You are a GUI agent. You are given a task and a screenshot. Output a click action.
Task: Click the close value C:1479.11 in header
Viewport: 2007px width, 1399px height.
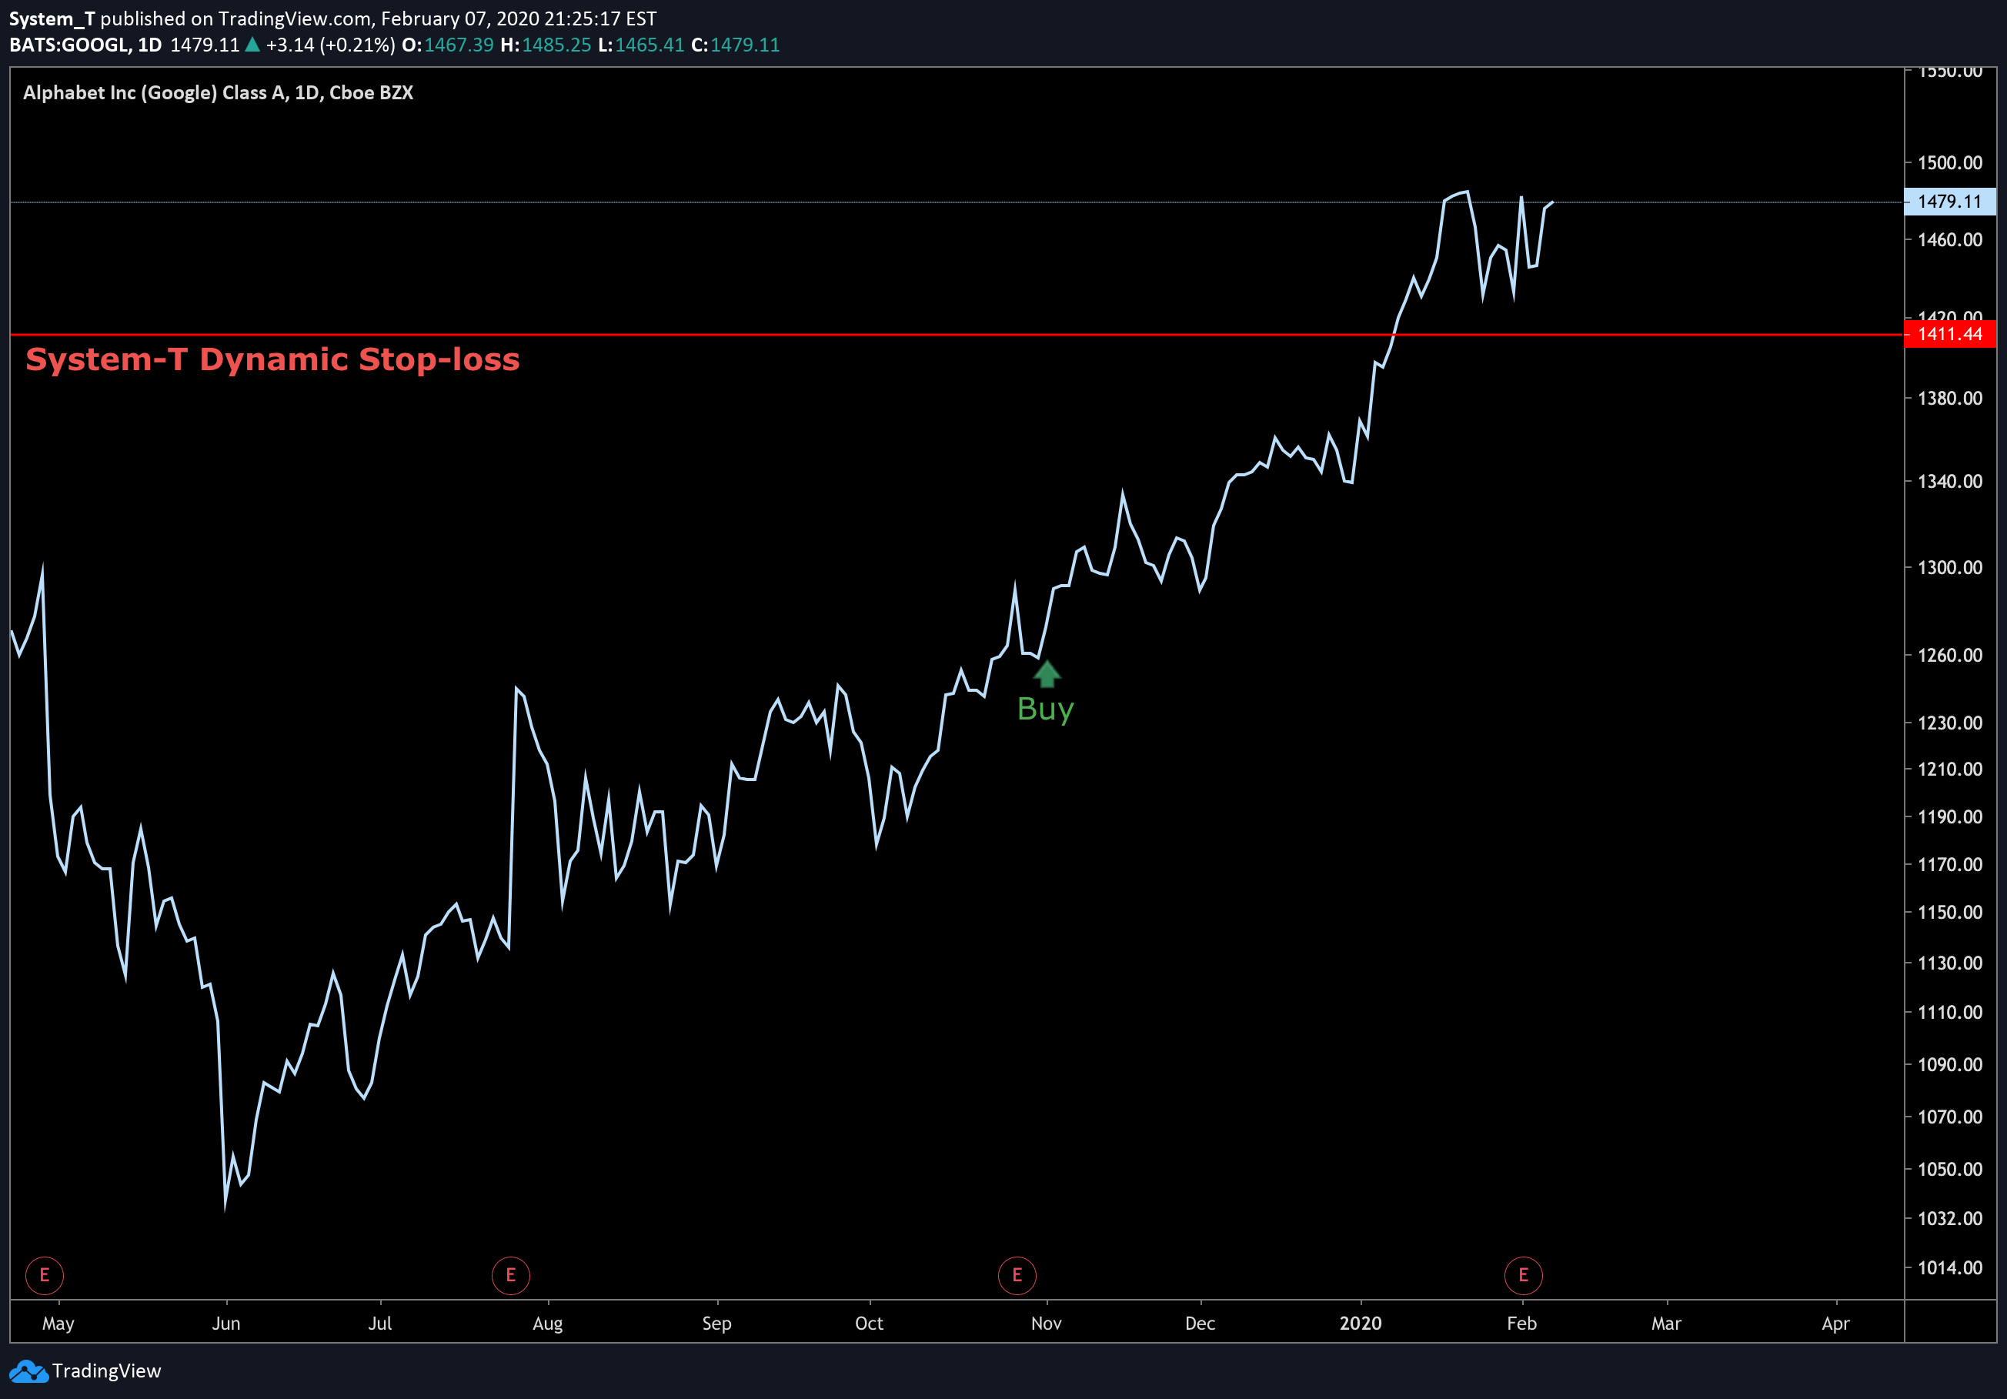[x=735, y=45]
